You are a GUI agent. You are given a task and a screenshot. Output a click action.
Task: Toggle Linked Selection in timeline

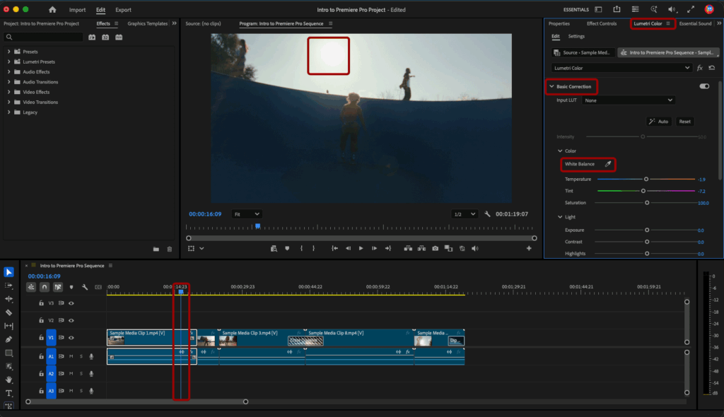(58, 287)
